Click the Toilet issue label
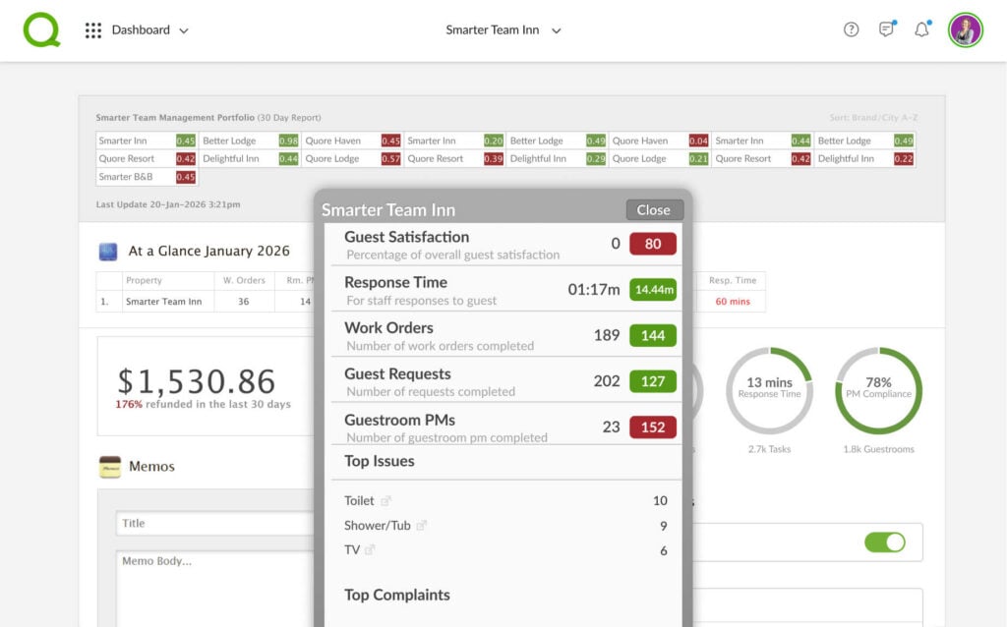The height and width of the screenshot is (627, 1007). click(359, 500)
